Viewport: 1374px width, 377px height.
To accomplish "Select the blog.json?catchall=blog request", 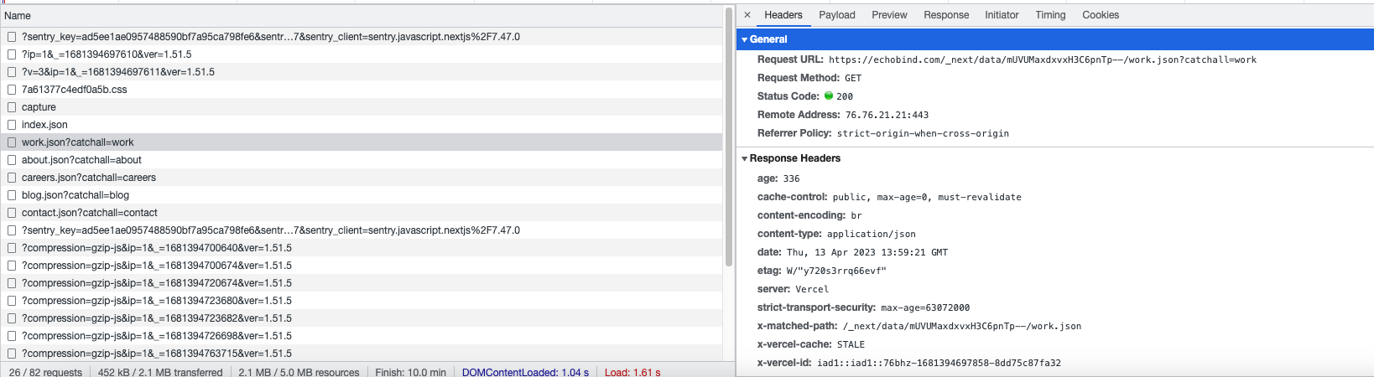I will click(x=75, y=195).
